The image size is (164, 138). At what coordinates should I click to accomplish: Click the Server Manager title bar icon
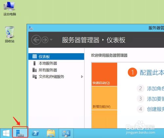(31, 28)
